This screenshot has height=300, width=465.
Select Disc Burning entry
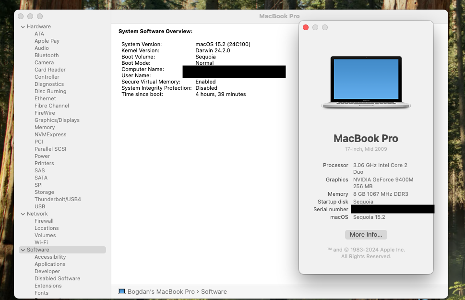(x=50, y=91)
